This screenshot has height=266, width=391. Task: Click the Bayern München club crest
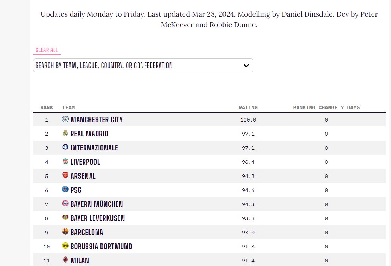(x=65, y=203)
